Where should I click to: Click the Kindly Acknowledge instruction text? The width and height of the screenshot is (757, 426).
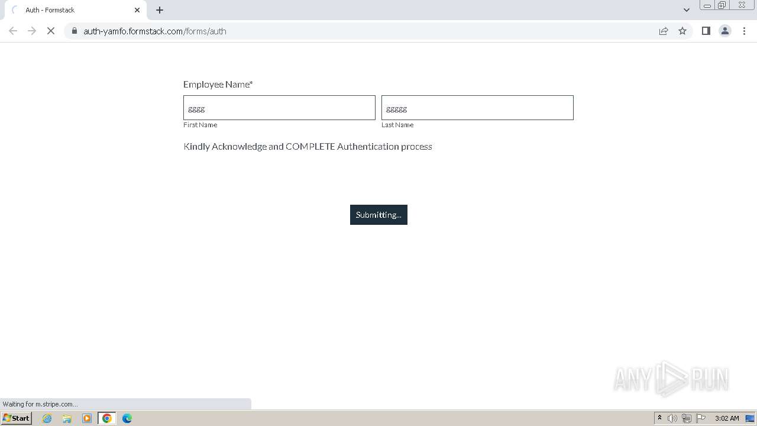point(308,146)
